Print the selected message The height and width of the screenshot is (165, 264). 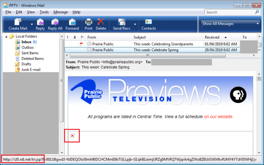[x=89, y=24]
